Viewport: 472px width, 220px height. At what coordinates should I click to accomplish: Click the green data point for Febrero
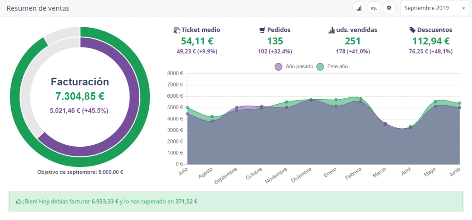click(x=361, y=99)
